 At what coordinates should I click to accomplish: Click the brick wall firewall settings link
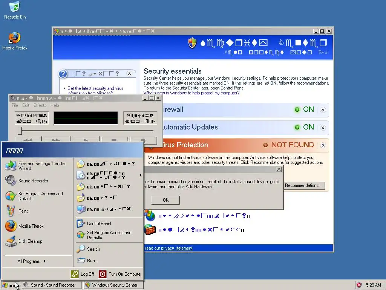tap(201, 230)
